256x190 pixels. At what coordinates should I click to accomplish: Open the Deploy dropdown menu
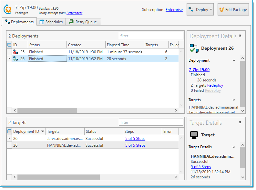tap(200, 10)
